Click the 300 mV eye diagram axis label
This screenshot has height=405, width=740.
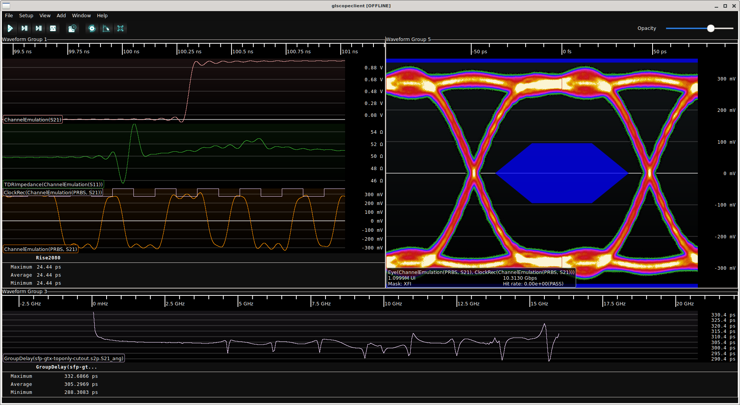tap(726, 79)
